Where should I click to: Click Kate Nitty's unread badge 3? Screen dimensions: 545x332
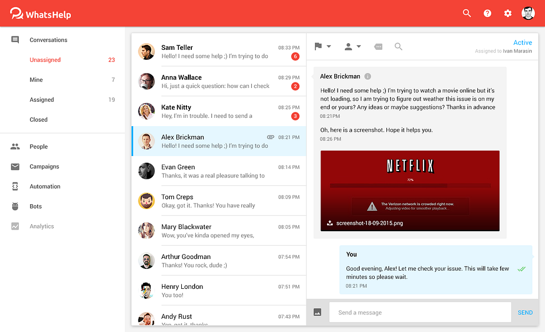coord(295,116)
